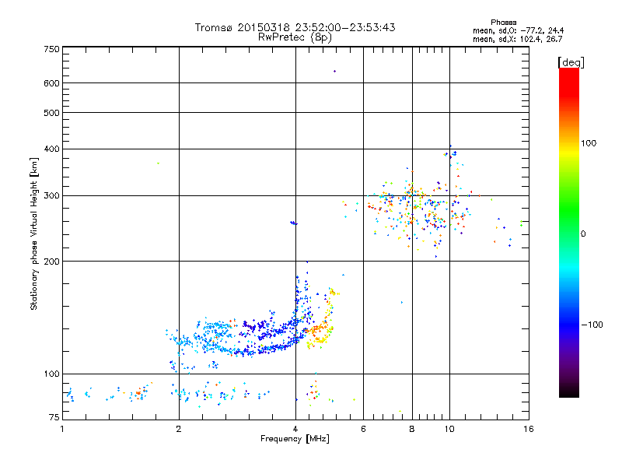Click the '-100' colorbar tick label

[592, 325]
